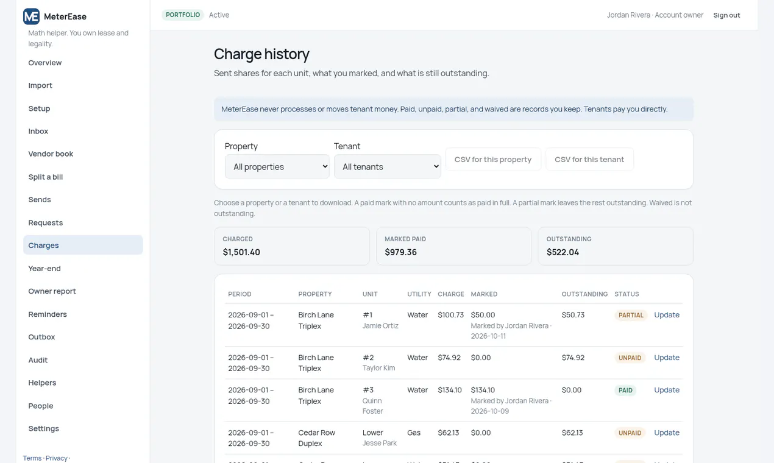Open the Tenant dropdown
This screenshot has width=774, height=463.
click(387, 166)
